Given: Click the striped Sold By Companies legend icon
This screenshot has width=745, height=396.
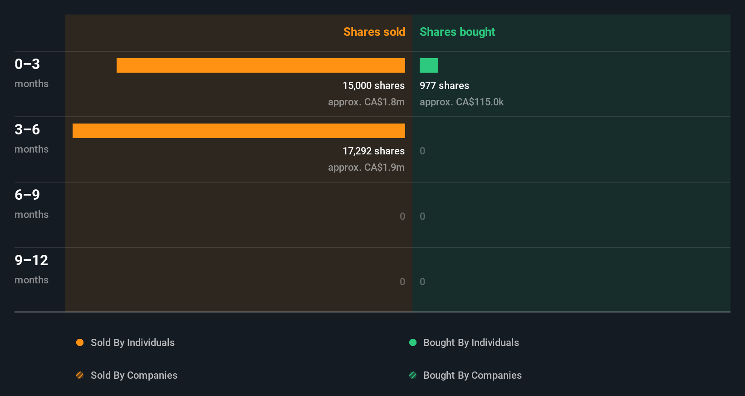Looking at the screenshot, I should [80, 375].
